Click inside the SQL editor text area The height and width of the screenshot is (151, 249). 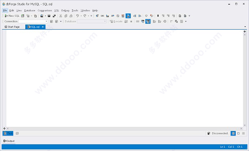[x=124, y=78]
